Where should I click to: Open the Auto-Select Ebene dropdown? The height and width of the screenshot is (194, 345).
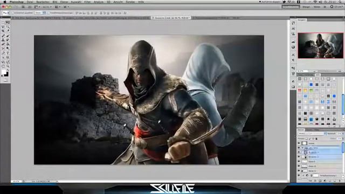coord(40,13)
